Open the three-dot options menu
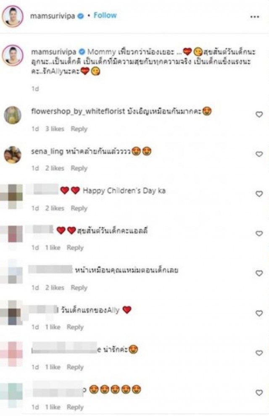This screenshot has height=416, width=269. pyautogui.click(x=255, y=17)
